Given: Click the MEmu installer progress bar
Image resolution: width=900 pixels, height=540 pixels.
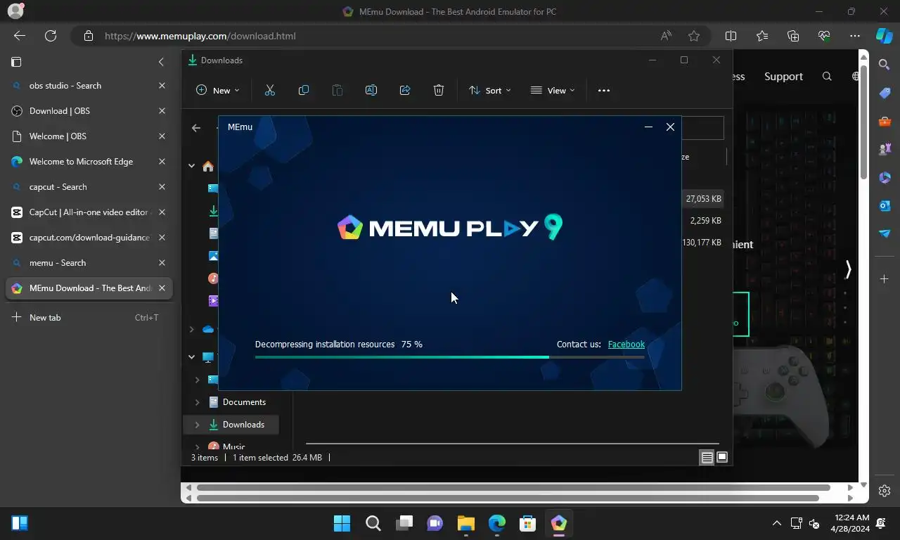Looking at the screenshot, I should click(x=450, y=357).
